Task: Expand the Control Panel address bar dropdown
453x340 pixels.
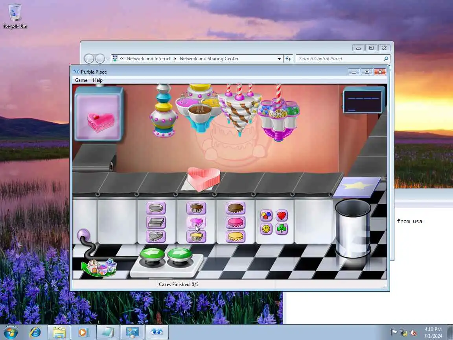Action: (279, 59)
